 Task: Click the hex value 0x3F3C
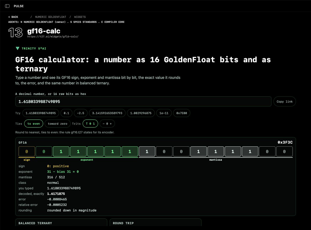click(285, 142)
